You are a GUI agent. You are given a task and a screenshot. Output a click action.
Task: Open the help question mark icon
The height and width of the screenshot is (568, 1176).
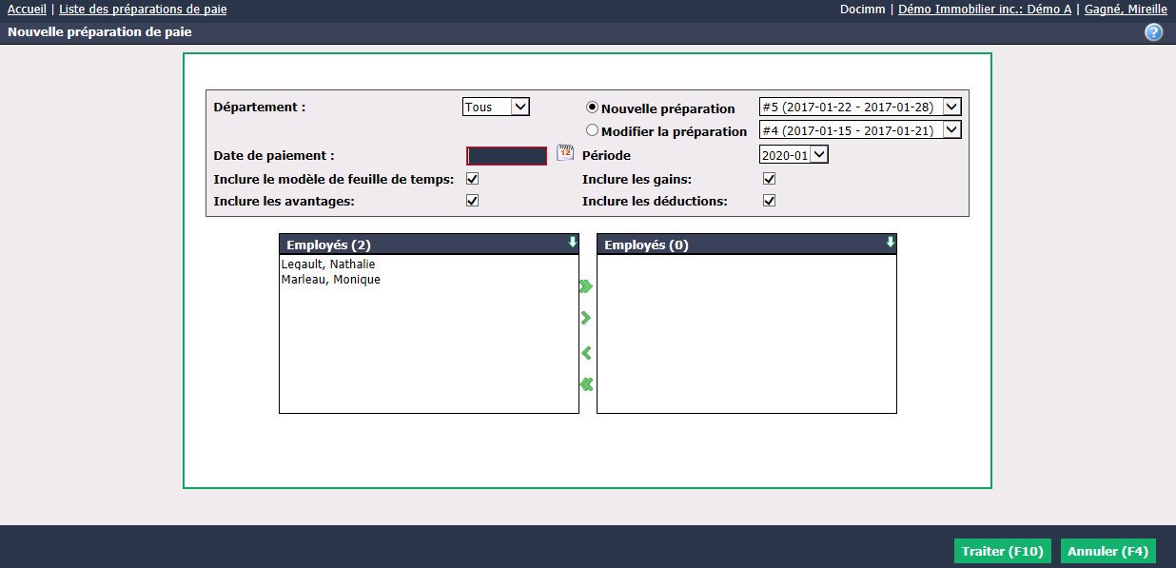[x=1154, y=32]
